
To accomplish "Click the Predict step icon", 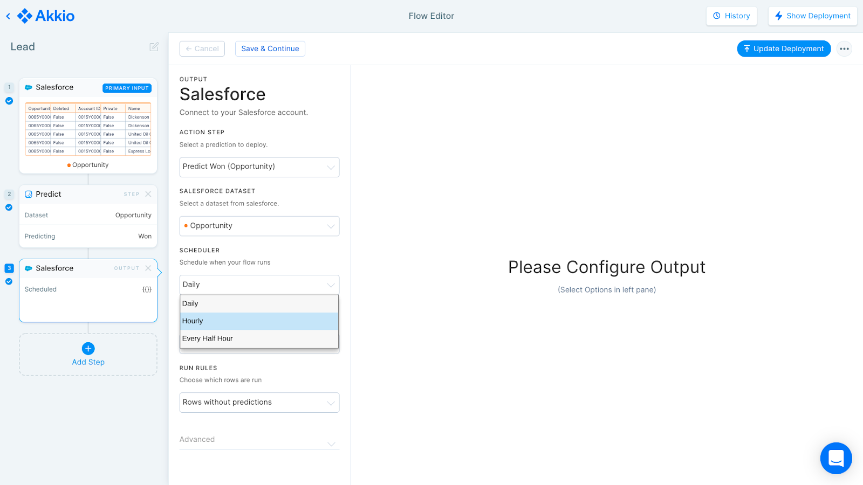I will [29, 194].
